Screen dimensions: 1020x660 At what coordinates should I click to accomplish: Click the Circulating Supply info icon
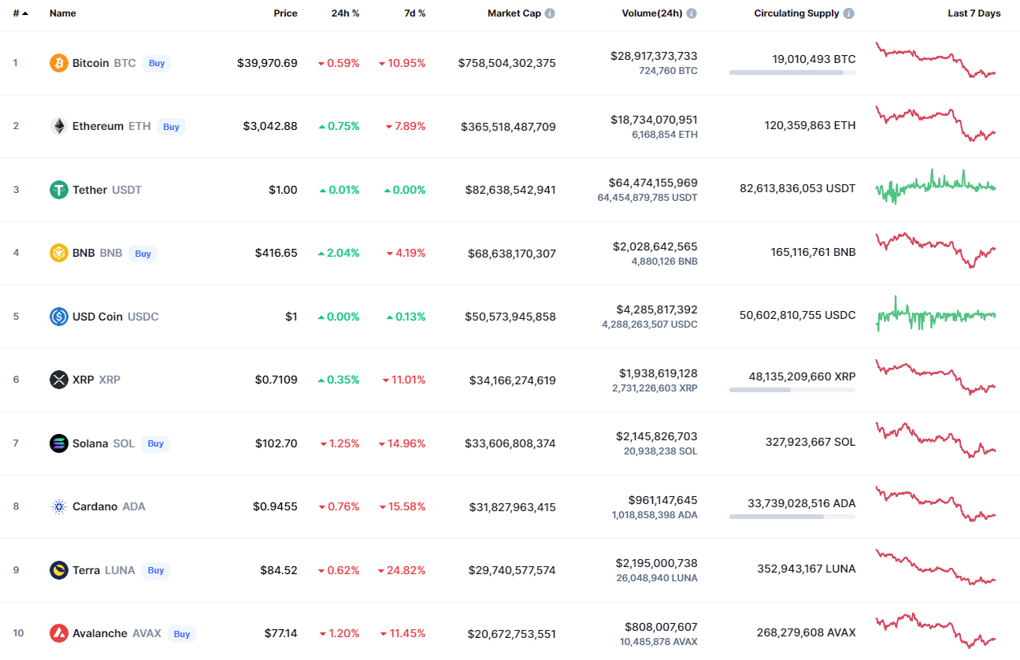pyautogui.click(x=848, y=13)
